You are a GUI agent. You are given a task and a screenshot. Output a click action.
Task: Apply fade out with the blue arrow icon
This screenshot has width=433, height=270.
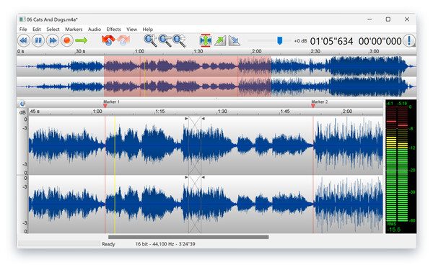tap(235, 41)
